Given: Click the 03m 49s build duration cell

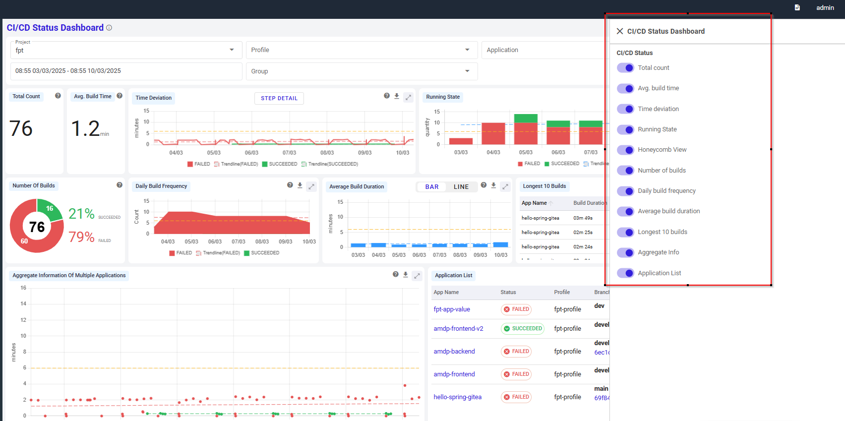Looking at the screenshot, I should [583, 218].
